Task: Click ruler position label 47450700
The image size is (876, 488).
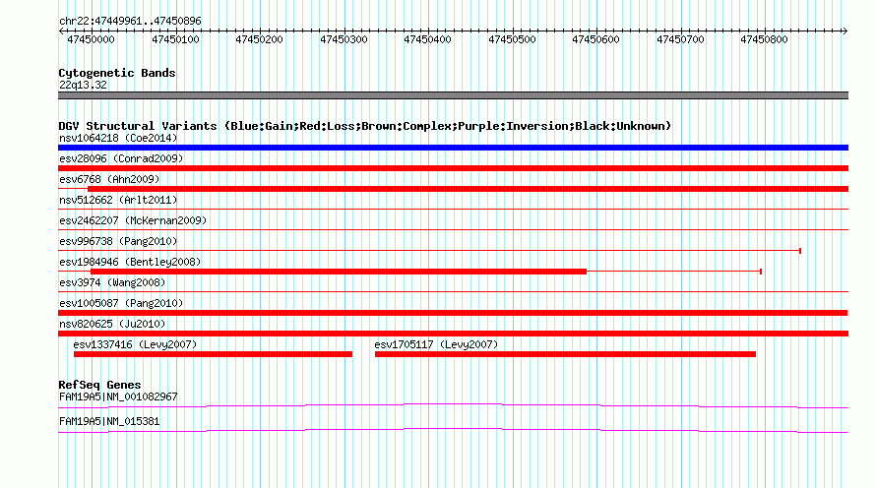Action: tap(680, 39)
